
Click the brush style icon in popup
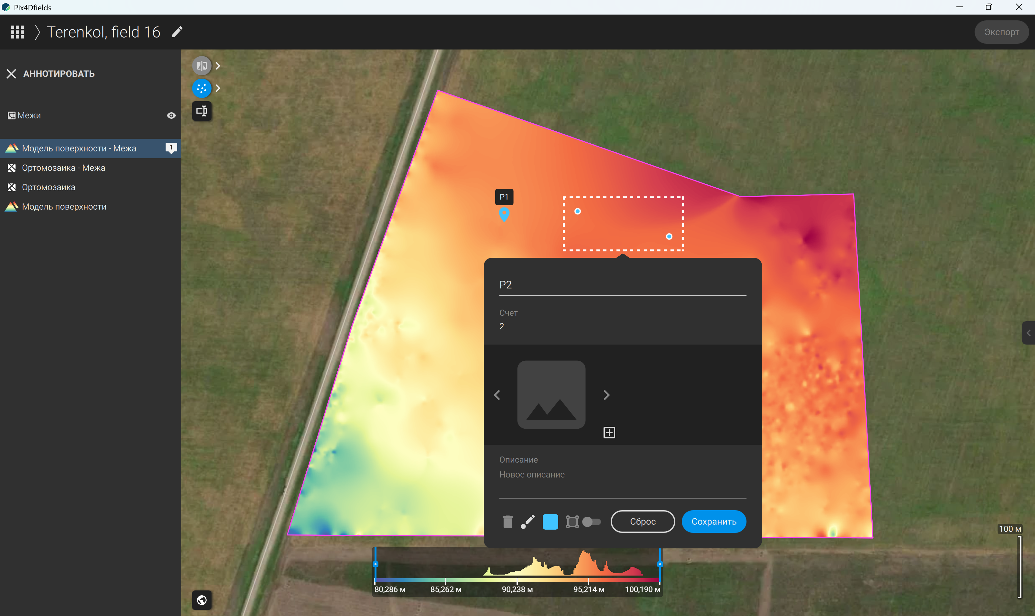[x=528, y=522]
